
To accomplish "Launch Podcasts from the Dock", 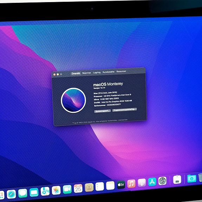I will pos(142,183).
